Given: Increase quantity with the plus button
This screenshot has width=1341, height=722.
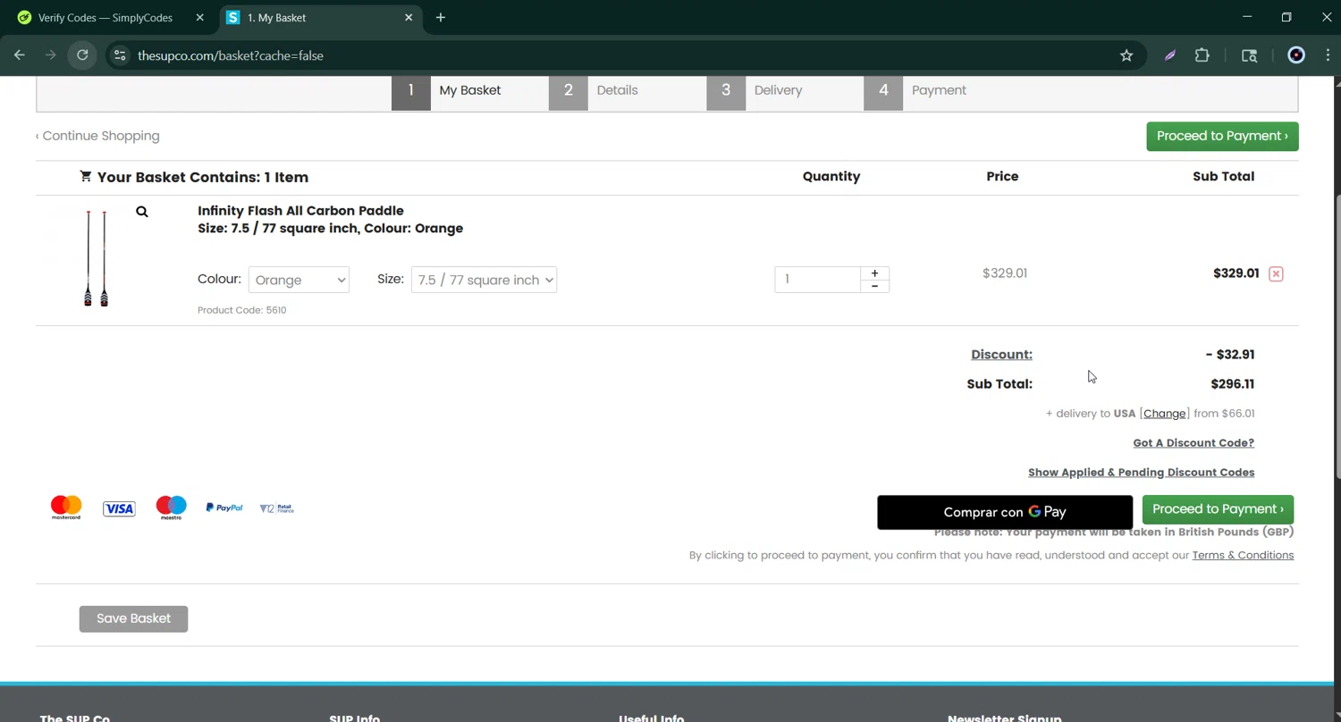Looking at the screenshot, I should (x=874, y=273).
